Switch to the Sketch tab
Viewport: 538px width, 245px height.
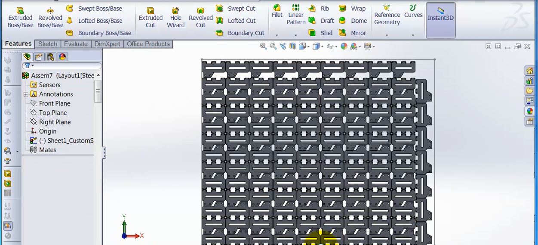point(48,44)
